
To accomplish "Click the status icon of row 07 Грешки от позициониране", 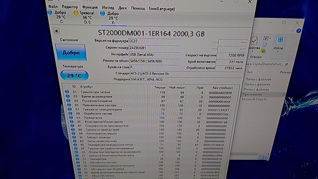I will coord(70,109).
